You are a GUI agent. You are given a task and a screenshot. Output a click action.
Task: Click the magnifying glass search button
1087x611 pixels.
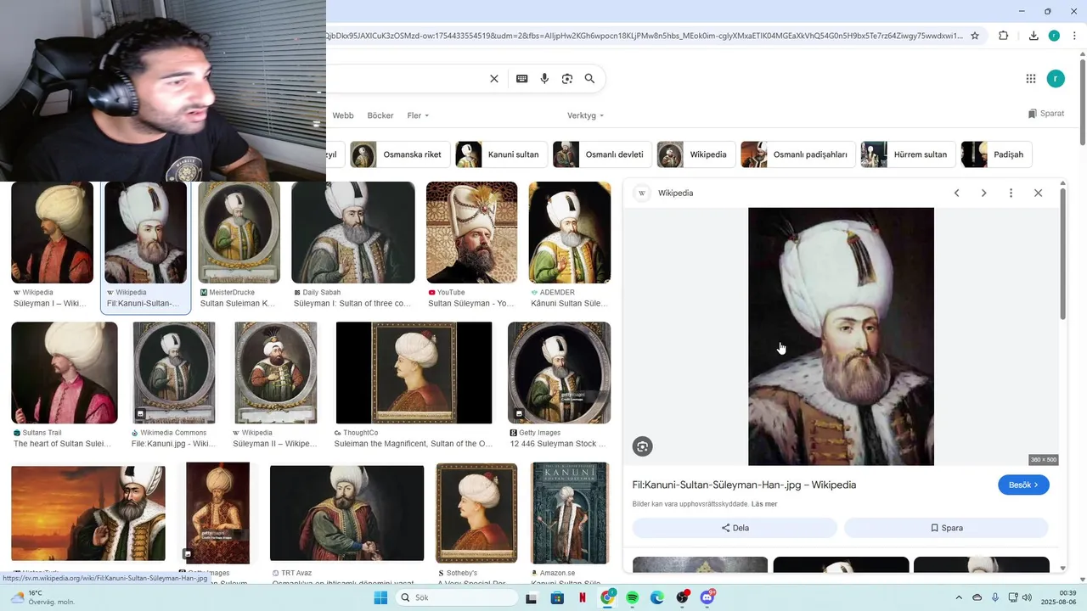pyautogui.click(x=589, y=79)
